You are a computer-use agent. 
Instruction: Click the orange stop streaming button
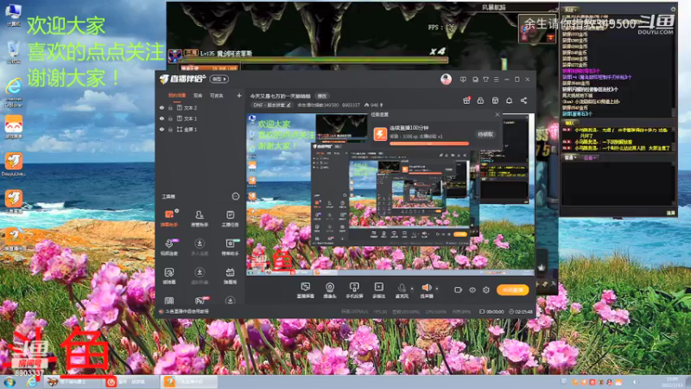click(512, 290)
